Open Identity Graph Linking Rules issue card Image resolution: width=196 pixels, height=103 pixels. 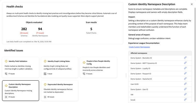click(x=60, y=67)
